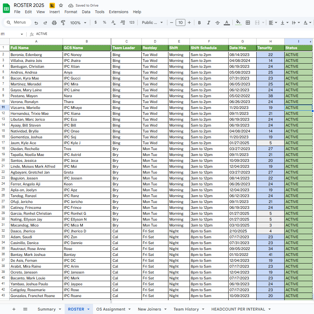Open the cell fill color picker
Image resolution: width=314 pixels, height=314 pixels.
238,22
